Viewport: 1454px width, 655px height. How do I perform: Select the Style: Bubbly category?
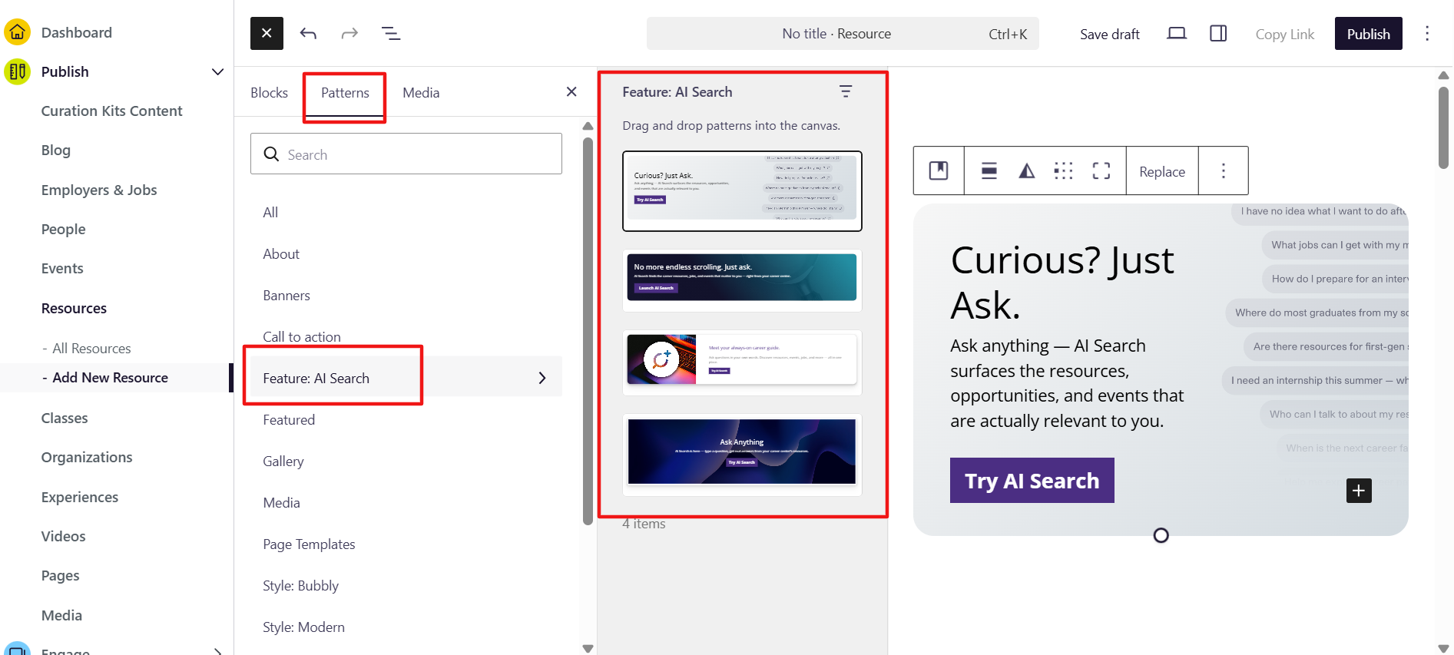coord(406,585)
